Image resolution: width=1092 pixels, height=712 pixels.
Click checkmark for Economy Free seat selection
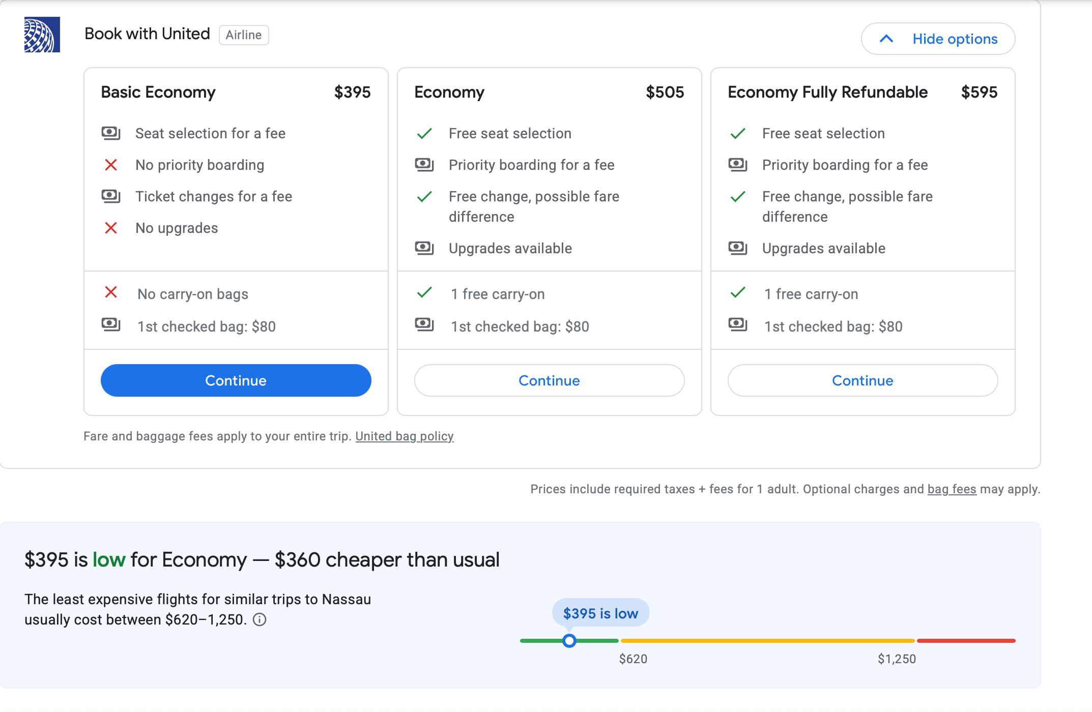point(424,133)
